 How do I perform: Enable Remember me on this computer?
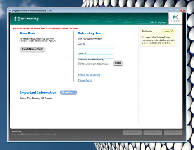(80, 64)
